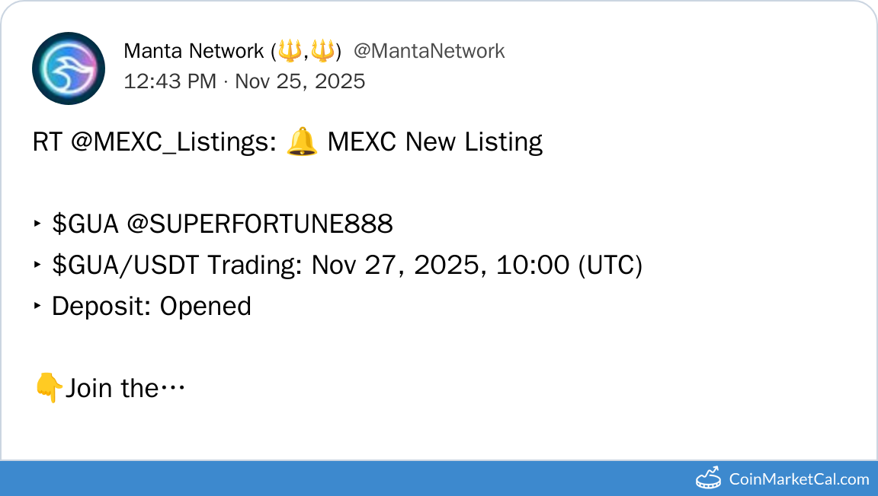Click the 12:43 PM · Nov 25, 2025 timestamp

tap(244, 81)
